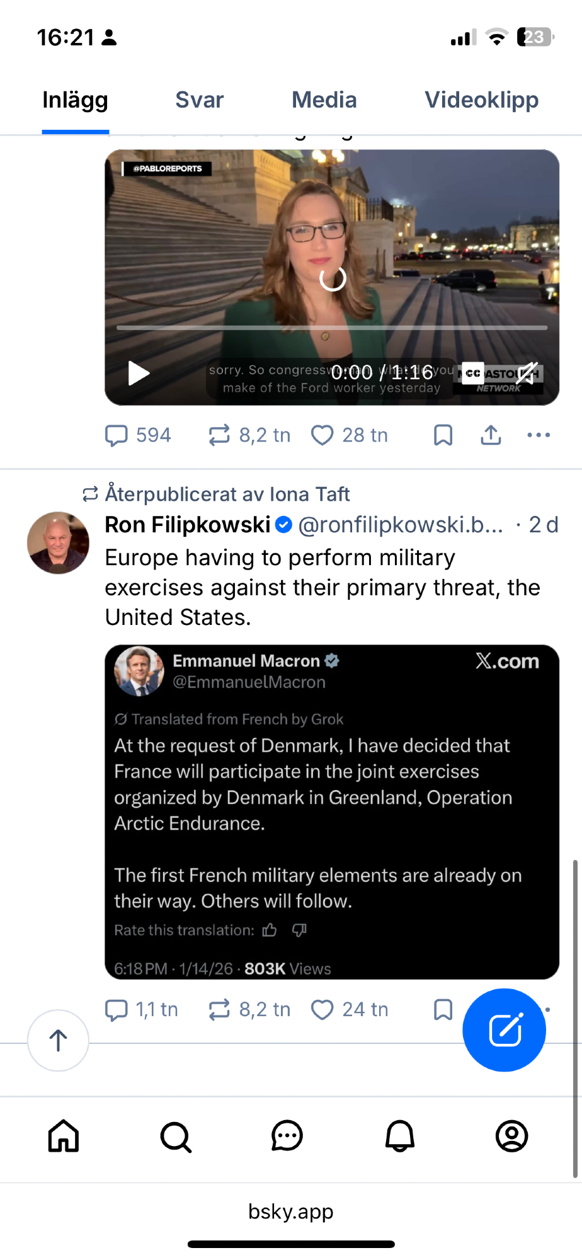Like the video post with 28 tn likes
This screenshot has width=582, height=1260.
point(322,435)
